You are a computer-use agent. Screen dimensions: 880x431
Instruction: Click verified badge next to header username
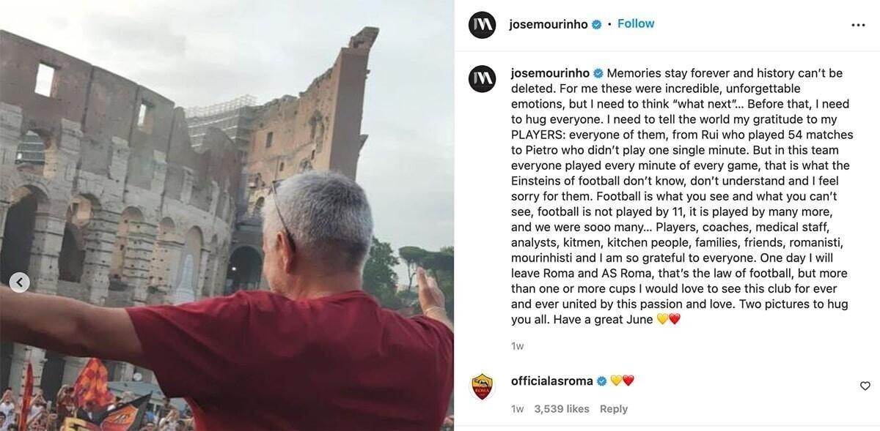[596, 24]
